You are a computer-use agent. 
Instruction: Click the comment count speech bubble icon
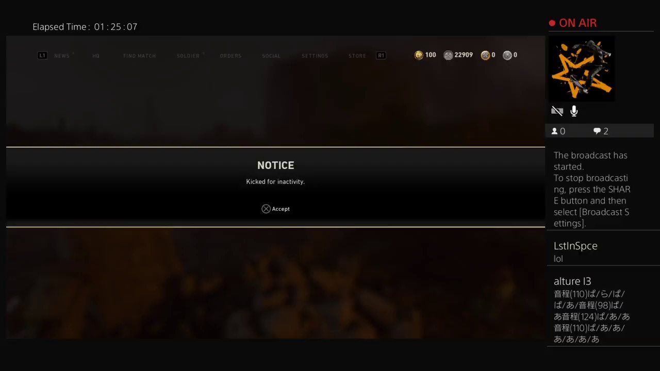pyautogui.click(x=597, y=131)
